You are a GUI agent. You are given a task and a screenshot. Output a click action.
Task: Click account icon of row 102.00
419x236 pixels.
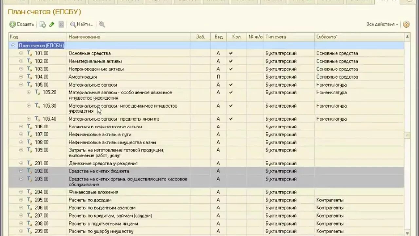click(29, 61)
